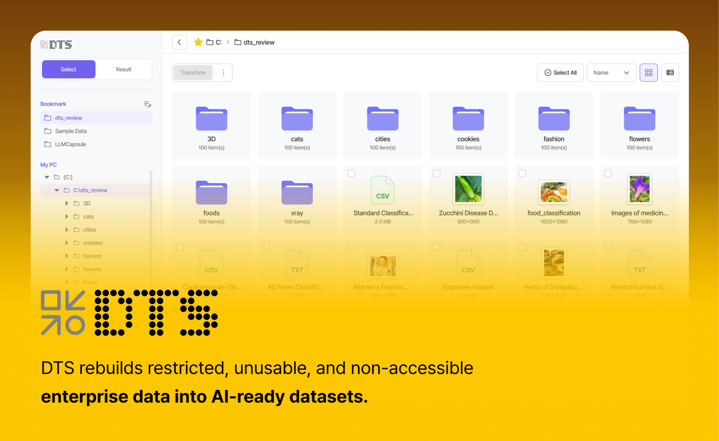Select the Employee dataset CSV file icon
This screenshot has height=441, width=719.
click(468, 264)
